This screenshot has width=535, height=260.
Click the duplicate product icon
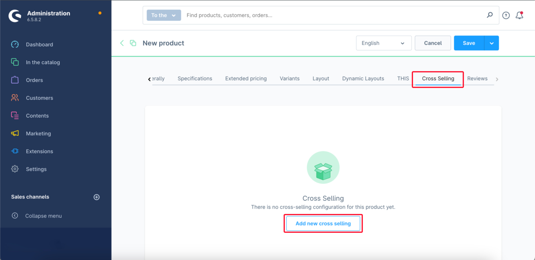click(x=133, y=43)
